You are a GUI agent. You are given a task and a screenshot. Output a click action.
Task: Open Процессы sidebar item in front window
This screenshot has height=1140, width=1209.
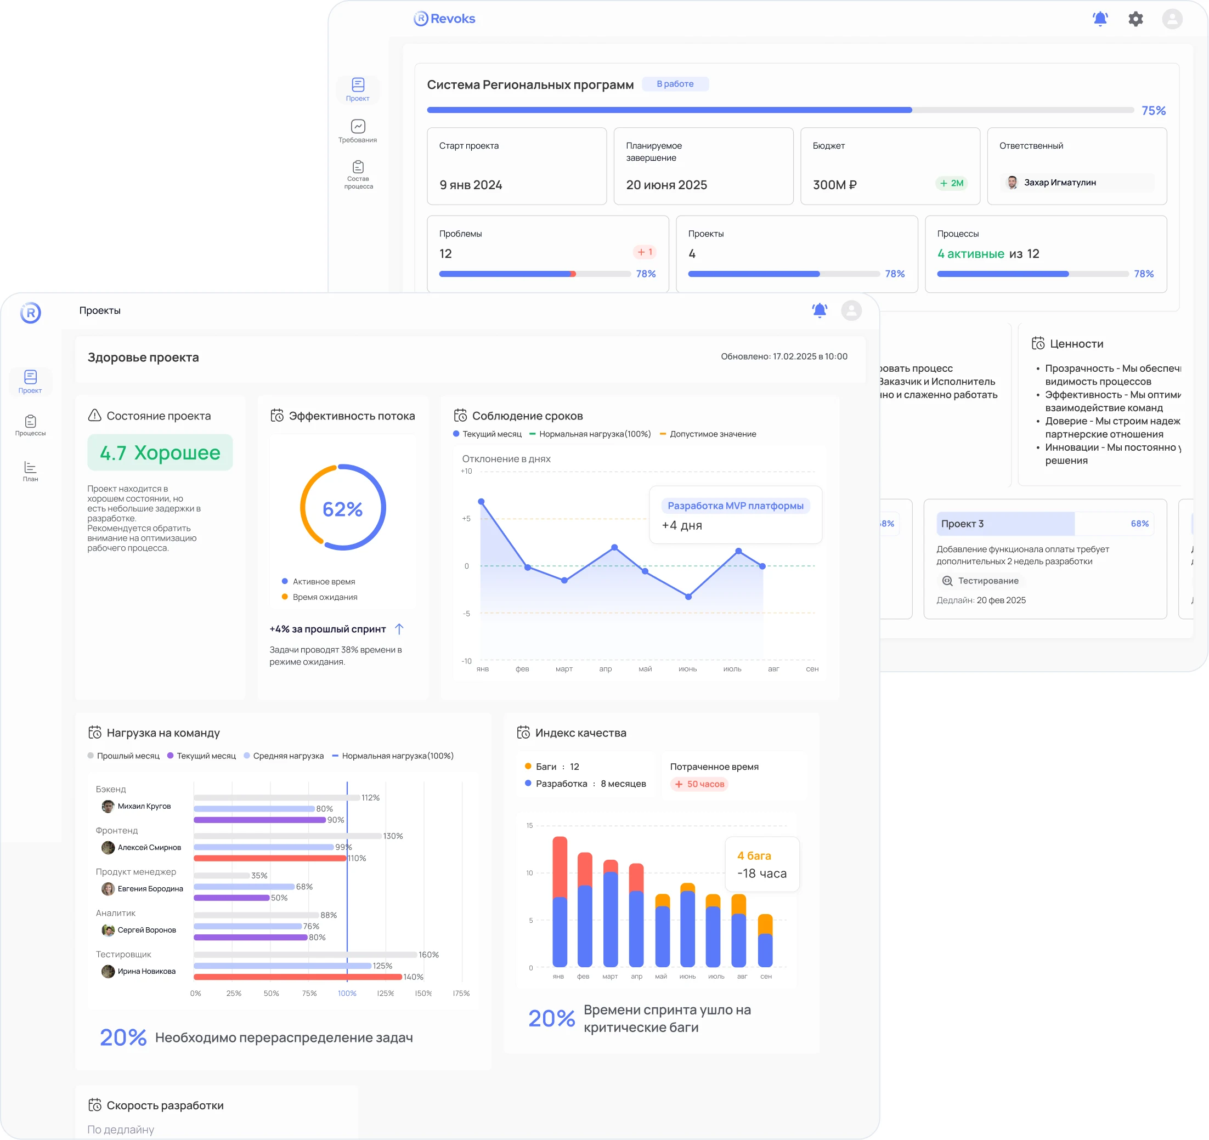[x=30, y=425]
